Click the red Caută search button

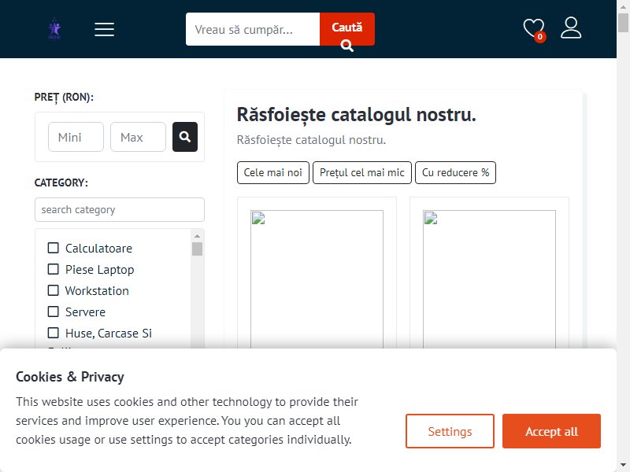coord(347,29)
